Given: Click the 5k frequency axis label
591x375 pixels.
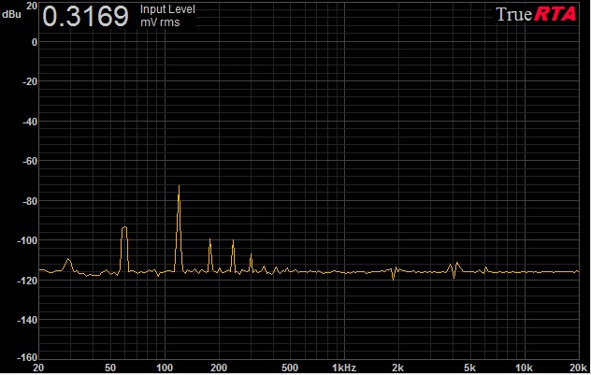Looking at the screenshot, I should point(469,368).
